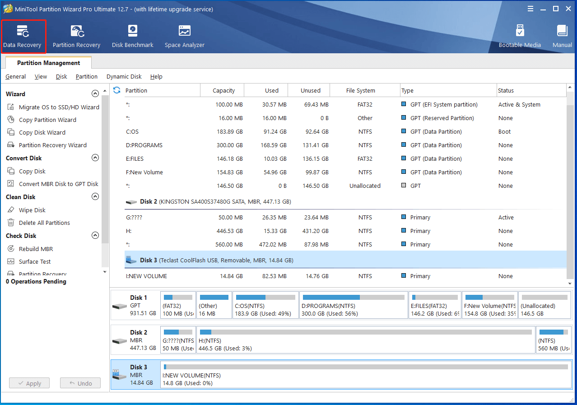Click the Disk 2 drive icon in disk map
The height and width of the screenshot is (405, 577).
(x=120, y=341)
